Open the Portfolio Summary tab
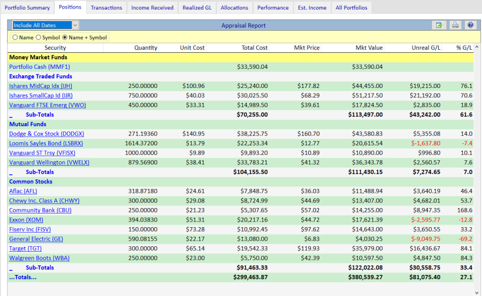Viewport: 482px width, 296px height. [x=27, y=8]
